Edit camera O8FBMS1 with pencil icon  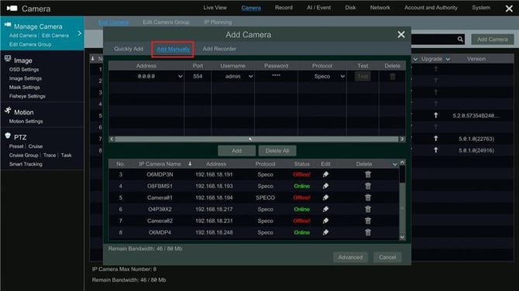coord(325,186)
